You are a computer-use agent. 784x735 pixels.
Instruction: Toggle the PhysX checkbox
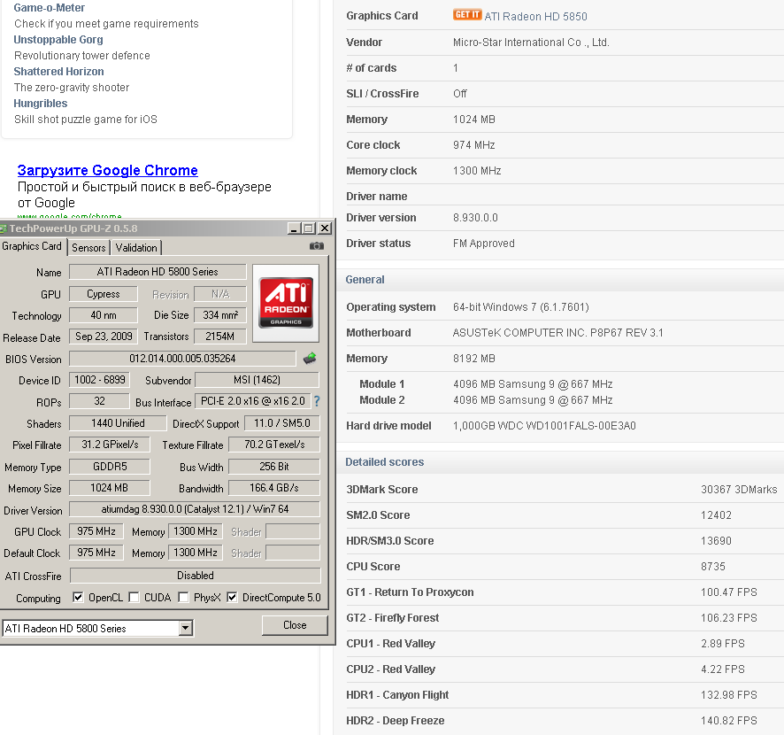(x=183, y=597)
